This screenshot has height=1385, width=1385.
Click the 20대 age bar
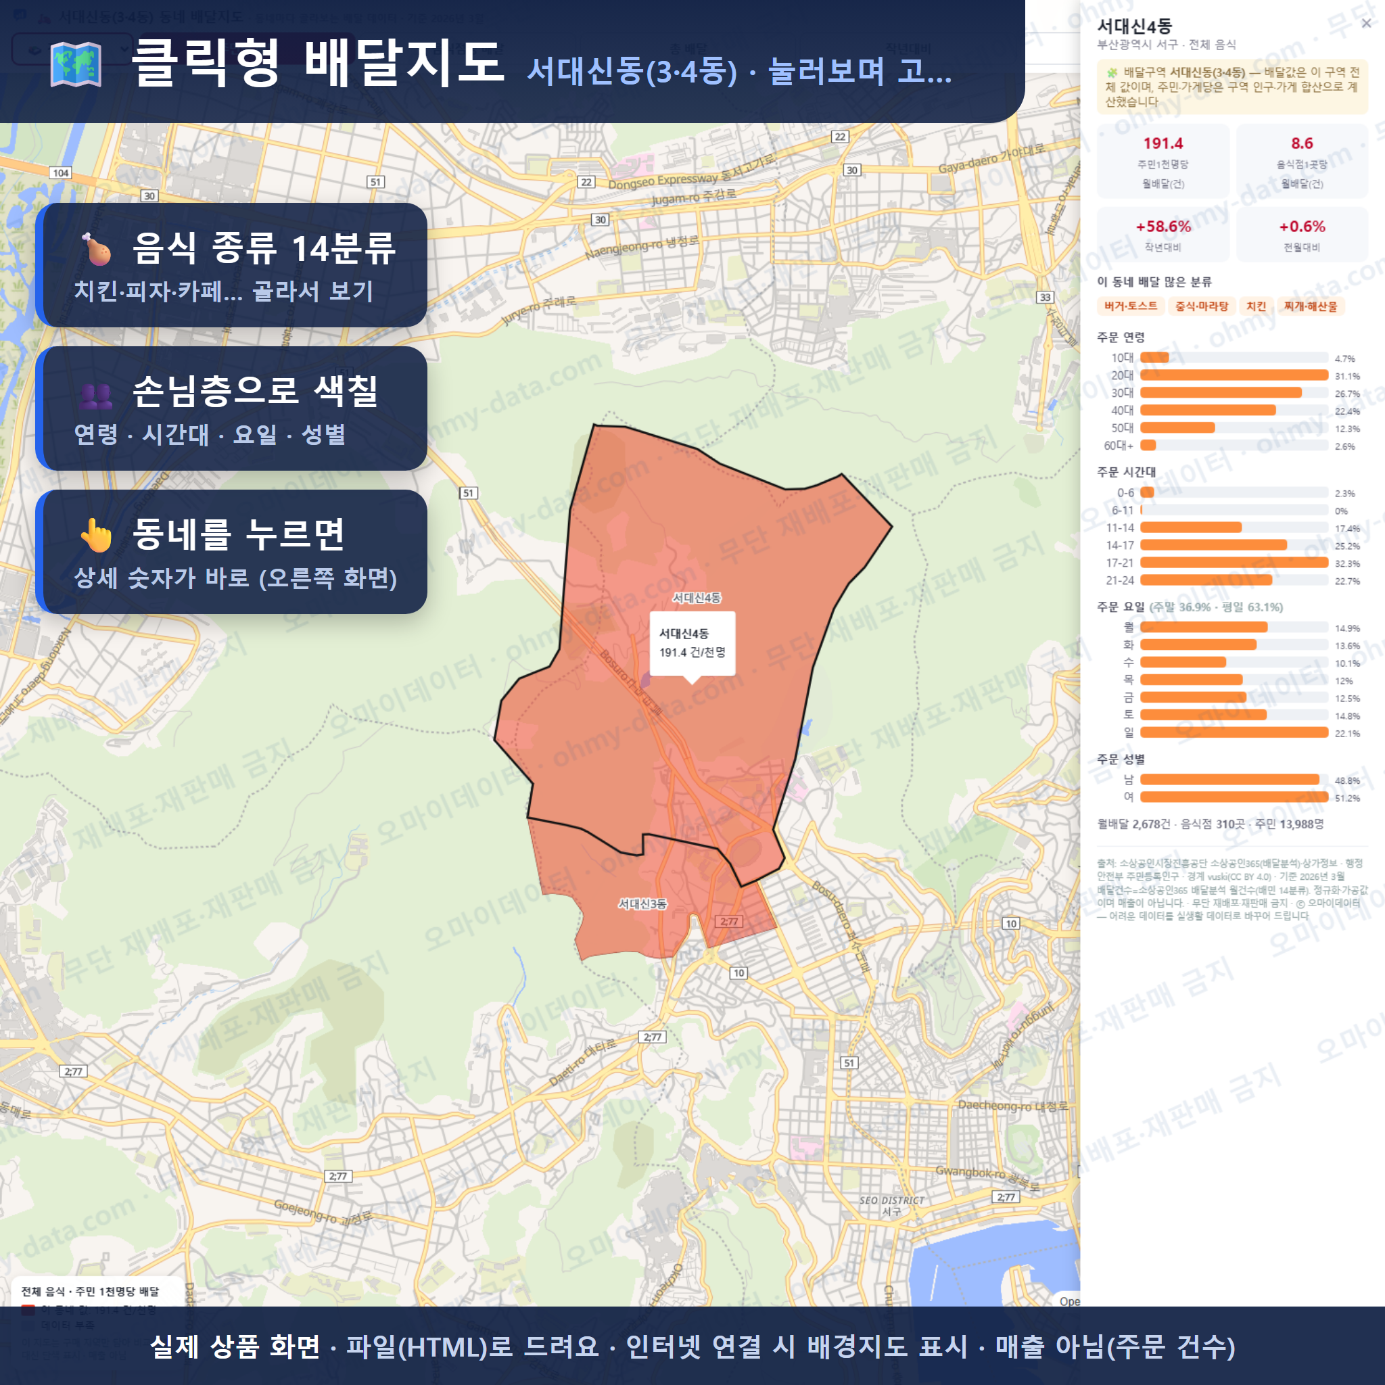(1234, 375)
